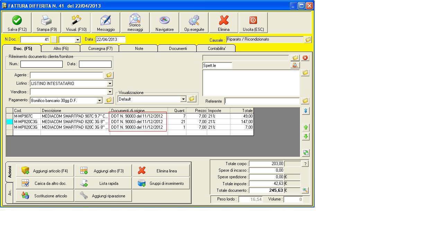Delete document with Elimina icon

[224, 23]
